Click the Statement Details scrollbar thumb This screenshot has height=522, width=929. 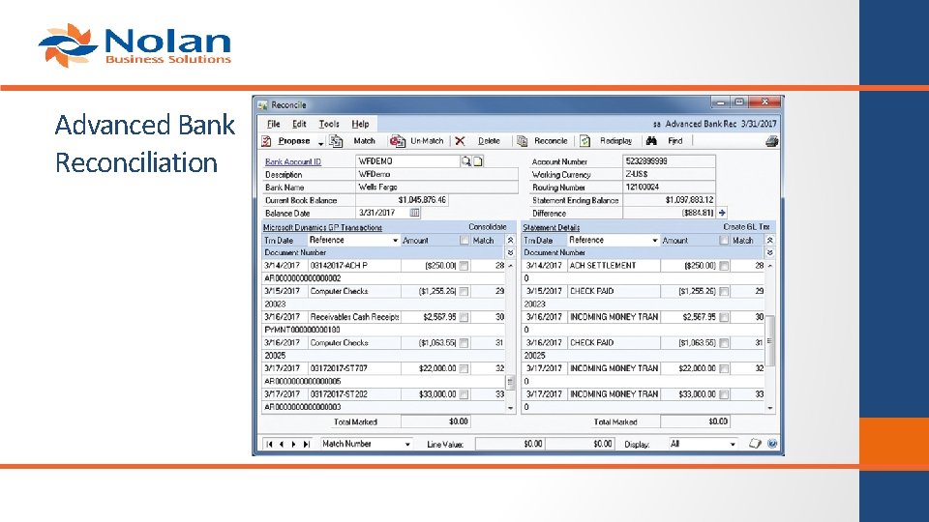pos(769,341)
